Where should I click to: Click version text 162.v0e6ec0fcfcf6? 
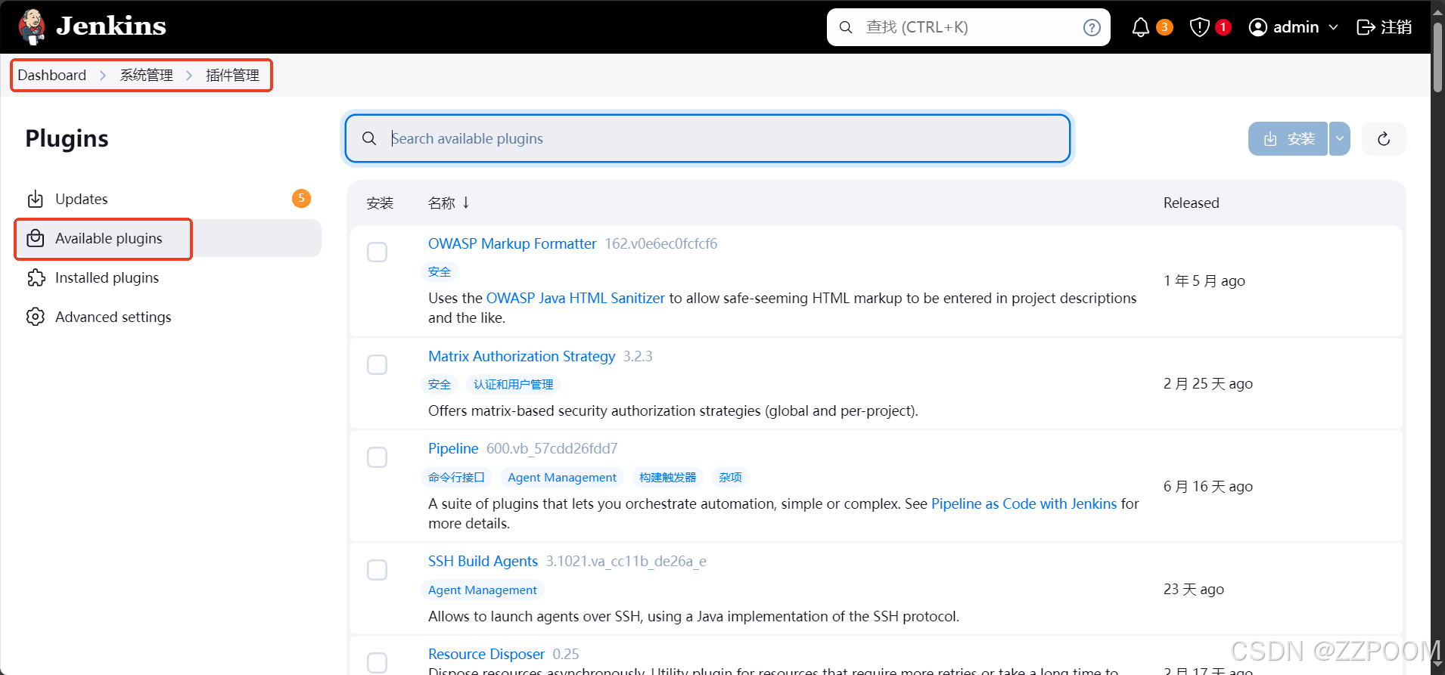pyautogui.click(x=661, y=243)
